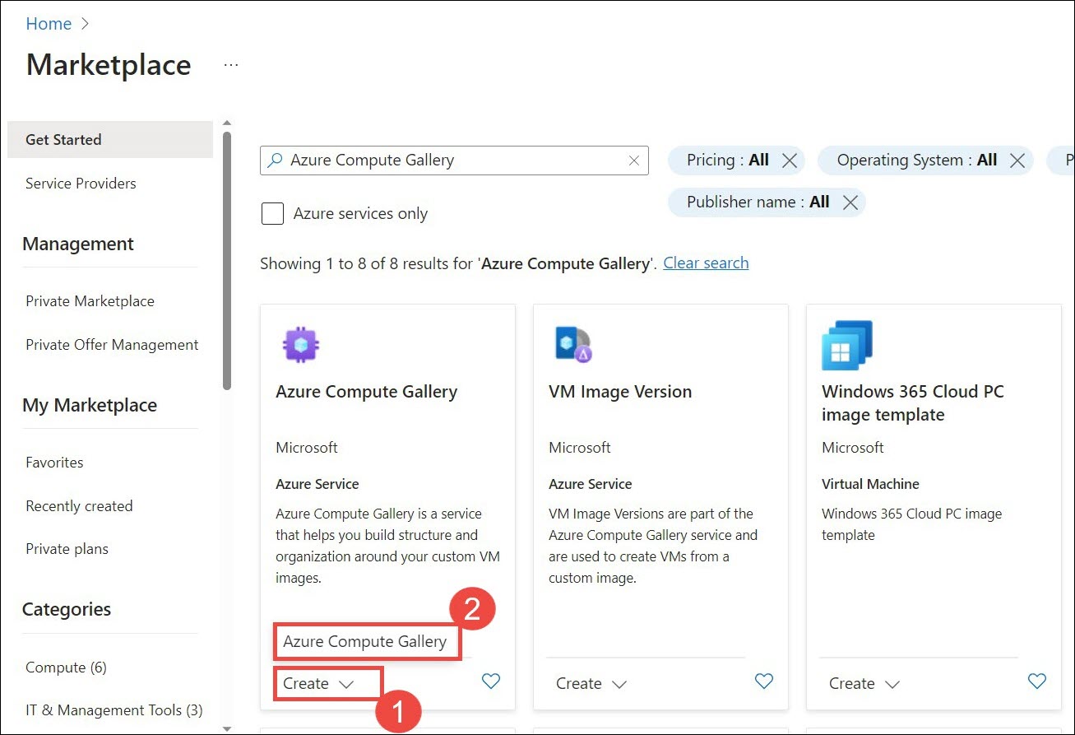Open Private Marketplace section

click(x=90, y=301)
